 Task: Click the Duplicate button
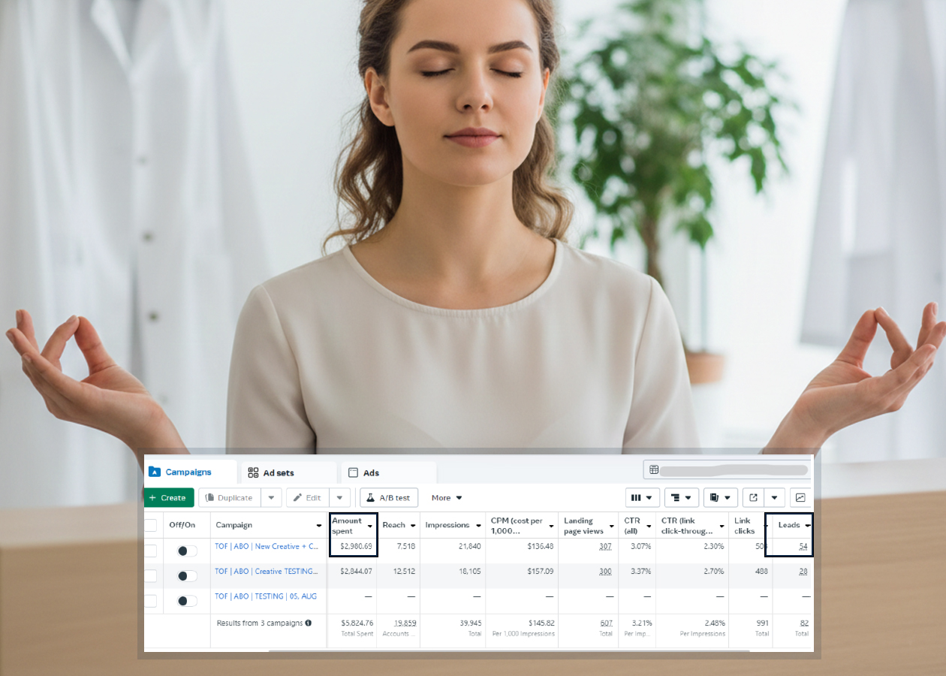229,497
